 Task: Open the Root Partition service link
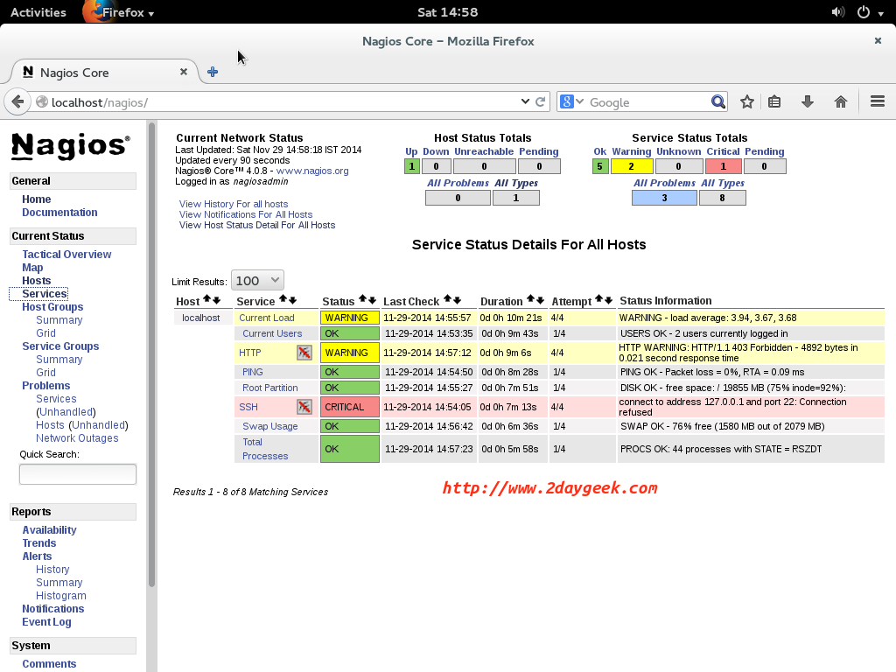coord(270,388)
